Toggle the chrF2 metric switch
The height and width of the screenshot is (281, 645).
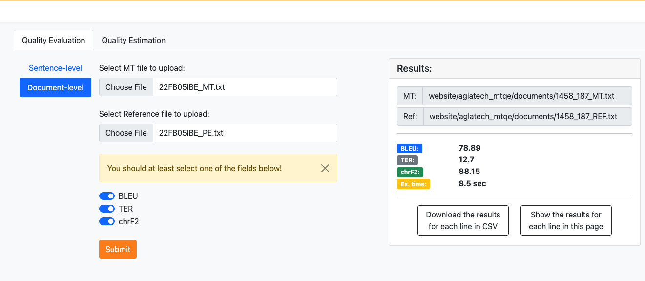pyautogui.click(x=107, y=221)
